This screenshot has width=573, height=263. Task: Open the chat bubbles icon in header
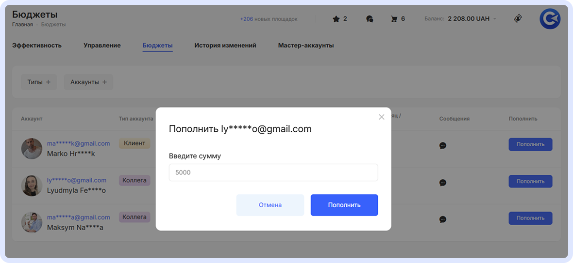pyautogui.click(x=370, y=19)
